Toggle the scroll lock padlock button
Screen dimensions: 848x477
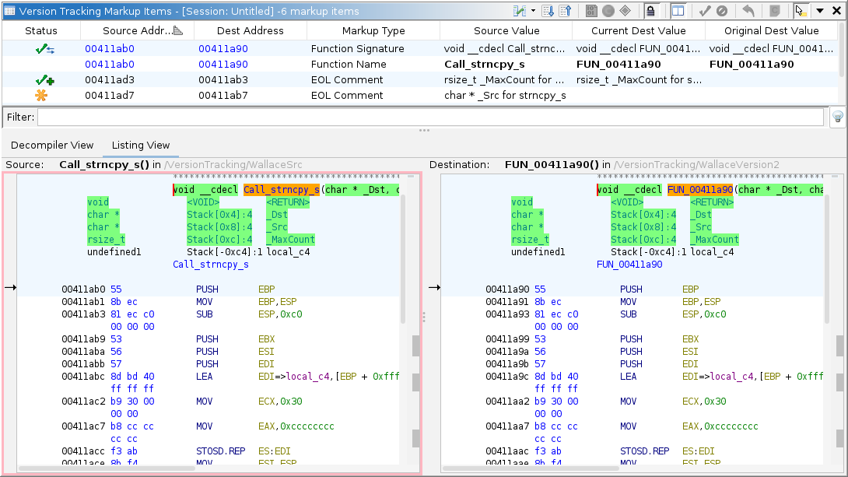click(652, 11)
